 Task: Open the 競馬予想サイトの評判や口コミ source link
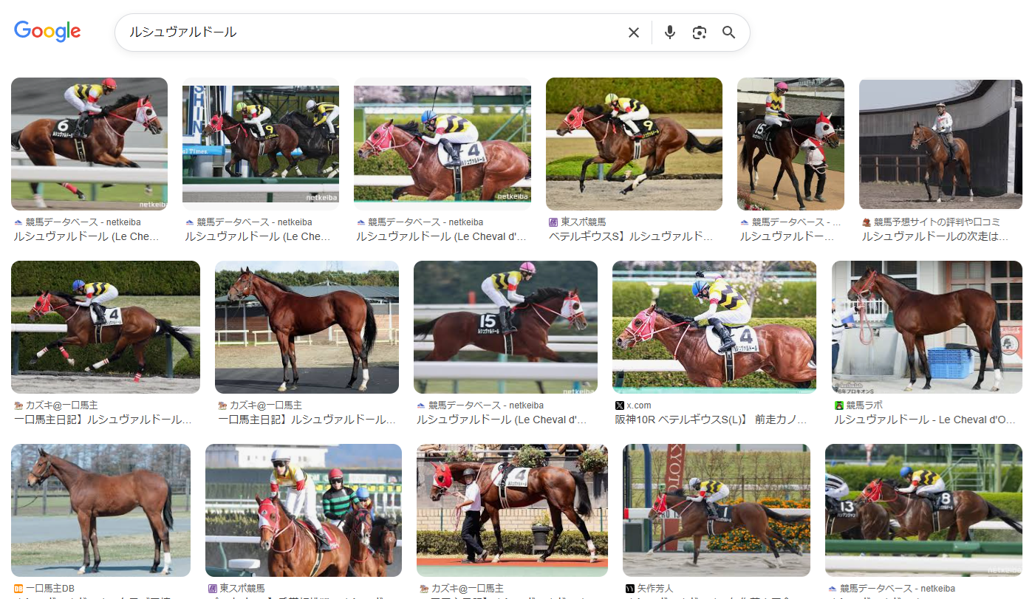947,222
